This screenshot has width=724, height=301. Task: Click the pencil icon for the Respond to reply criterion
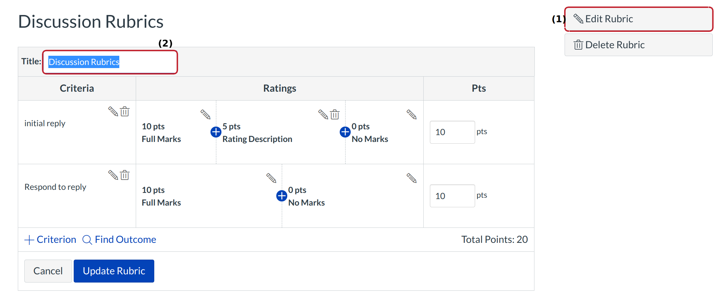point(113,175)
